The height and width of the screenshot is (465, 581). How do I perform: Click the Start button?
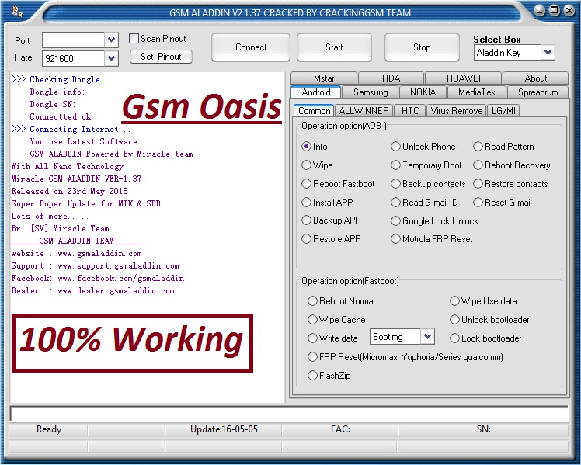tap(334, 47)
